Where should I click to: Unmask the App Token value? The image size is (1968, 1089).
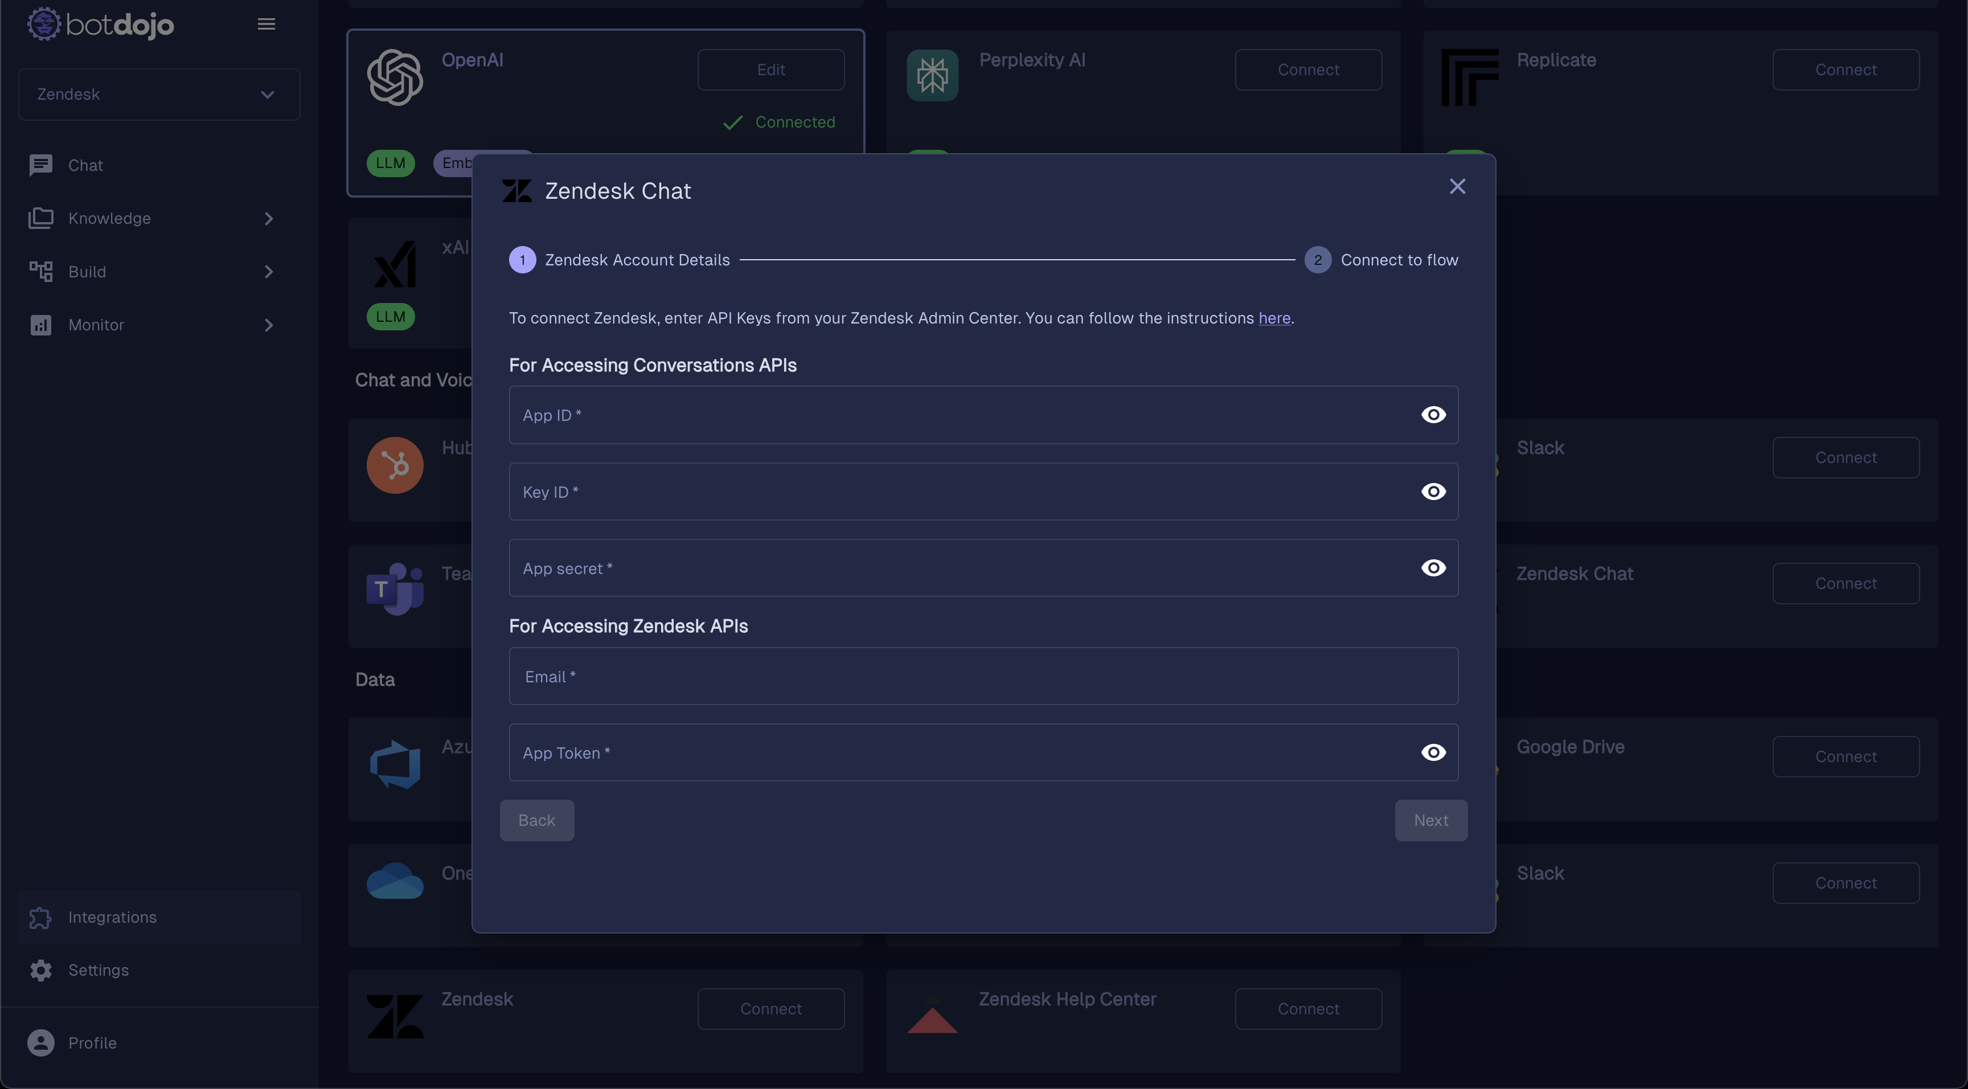click(x=1433, y=753)
